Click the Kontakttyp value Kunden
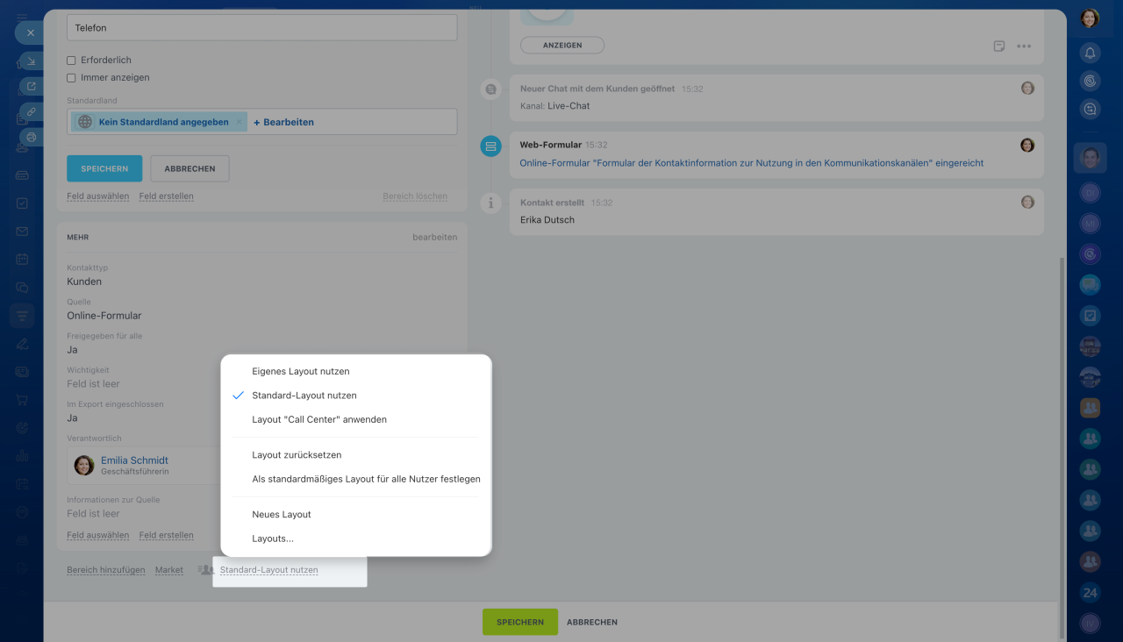 84,282
